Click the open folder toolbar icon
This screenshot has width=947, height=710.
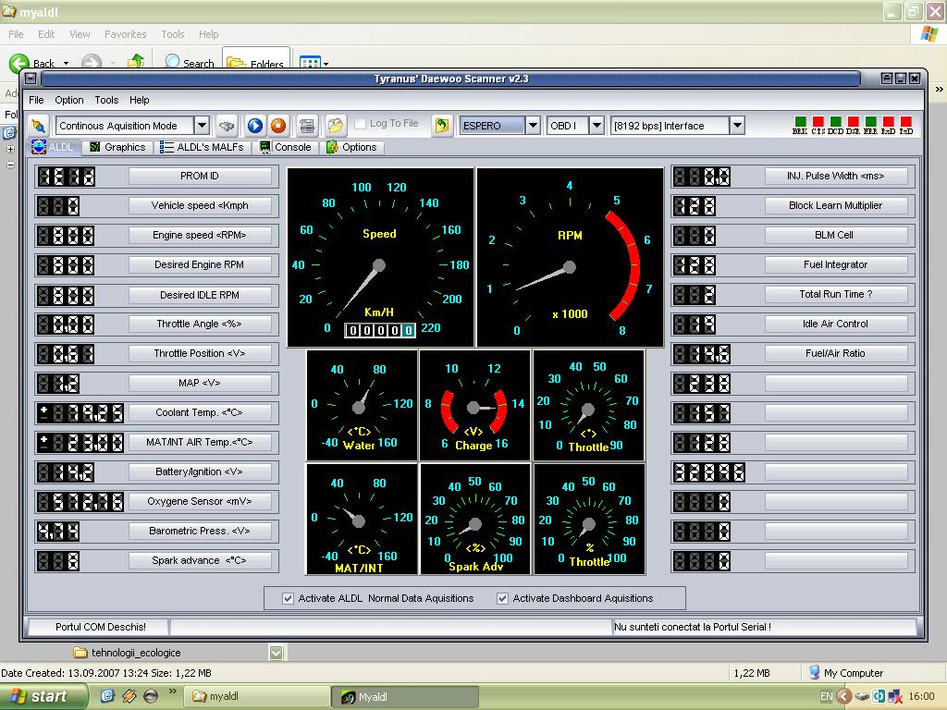(x=335, y=126)
